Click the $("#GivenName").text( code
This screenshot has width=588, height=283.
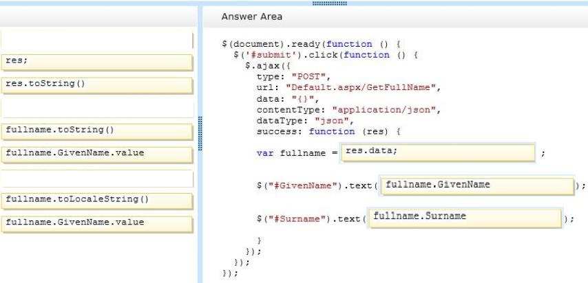(317, 185)
